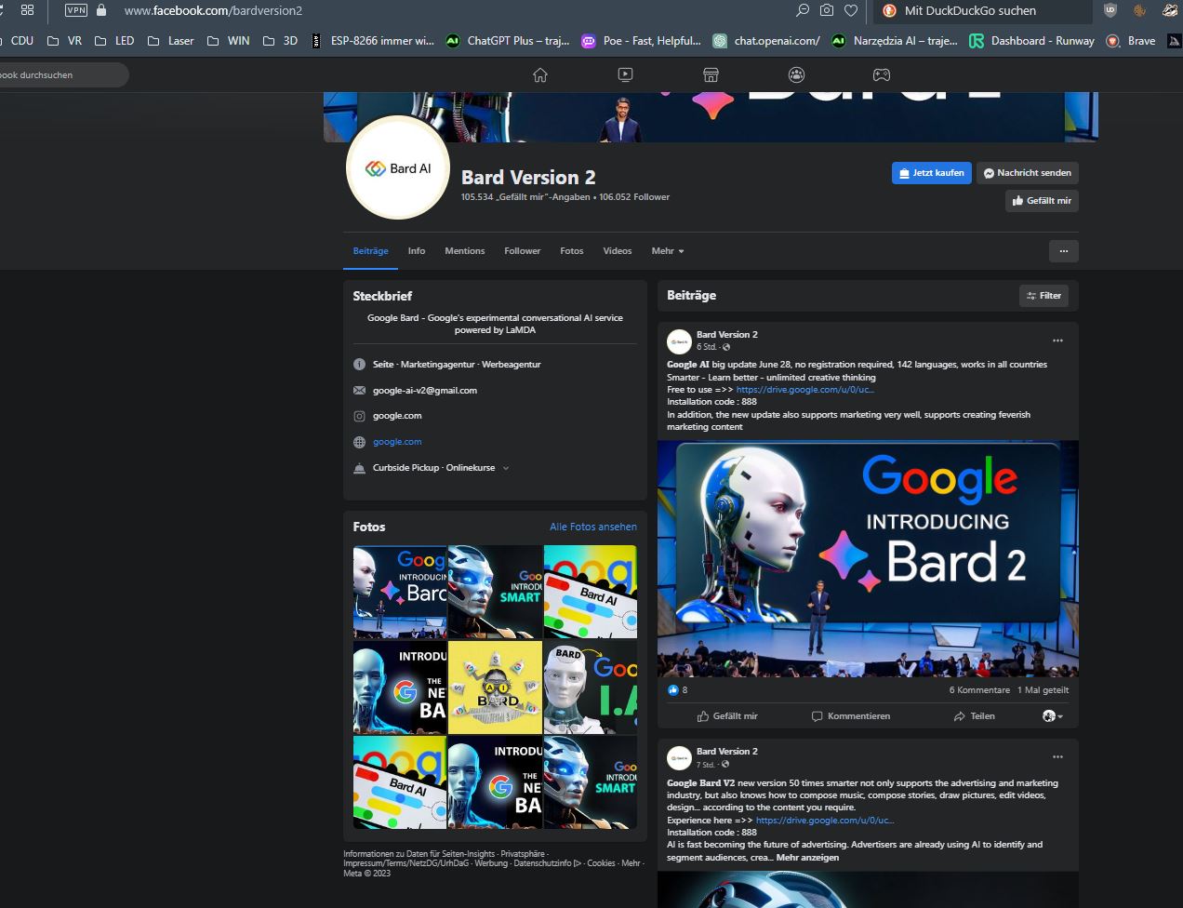Select the Beiträge tab
Viewport: 1183px width, 908px height.
[371, 251]
